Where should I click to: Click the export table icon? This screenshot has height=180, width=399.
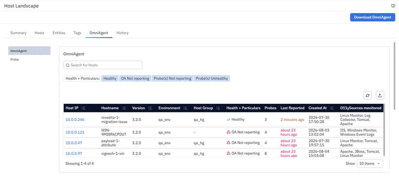pyautogui.click(x=380, y=95)
